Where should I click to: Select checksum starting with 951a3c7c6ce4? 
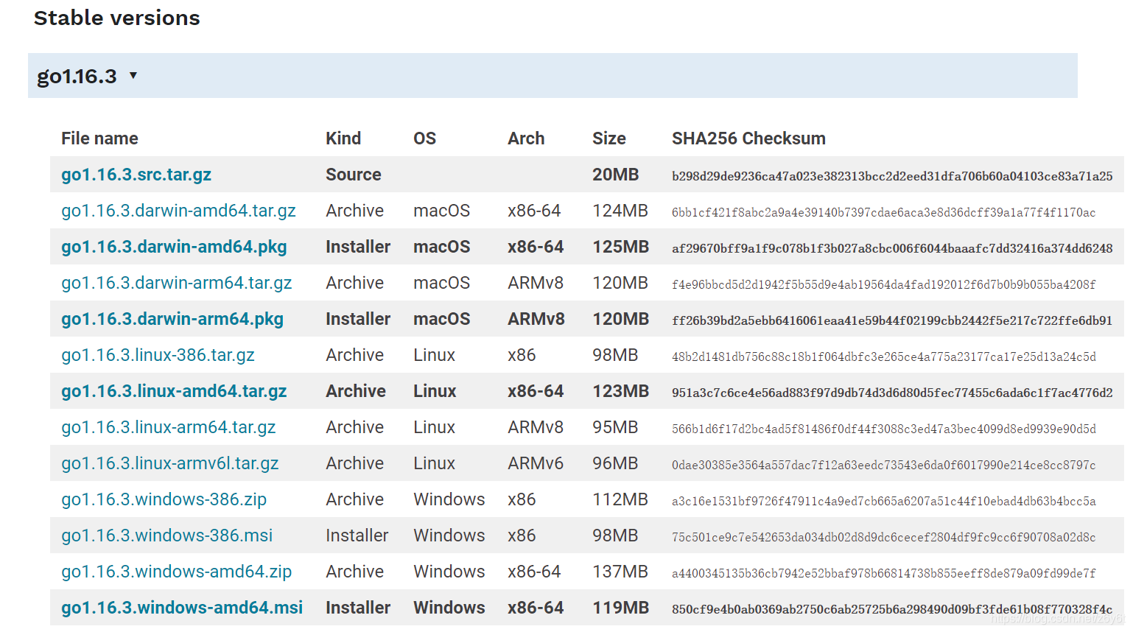pos(892,393)
